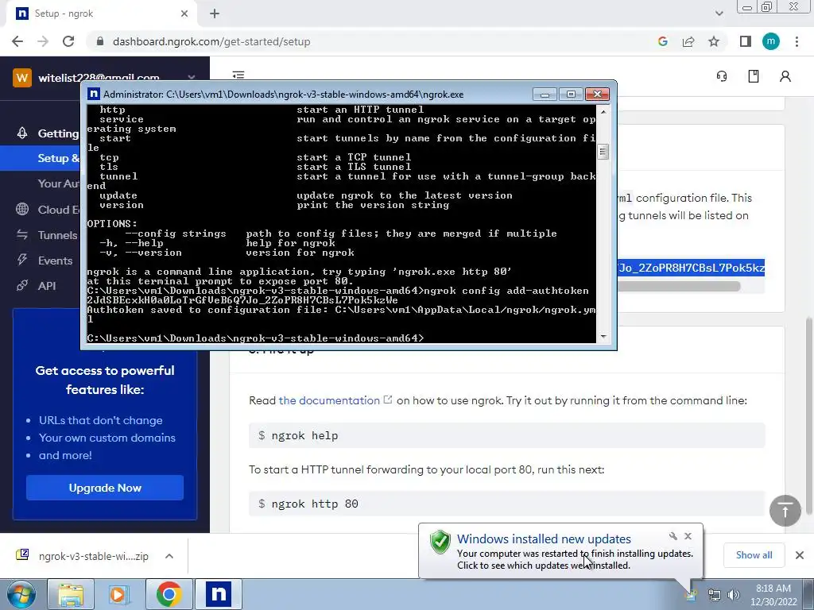Image resolution: width=814 pixels, height=610 pixels.
Task: Open Windows Explorer from taskbar
Action: pos(71,594)
